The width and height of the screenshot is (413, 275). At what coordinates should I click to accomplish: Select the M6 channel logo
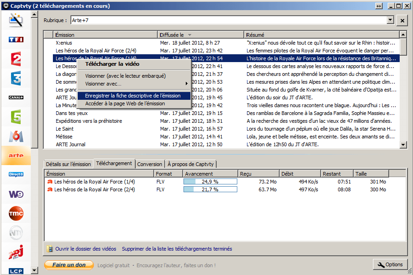[16, 136]
